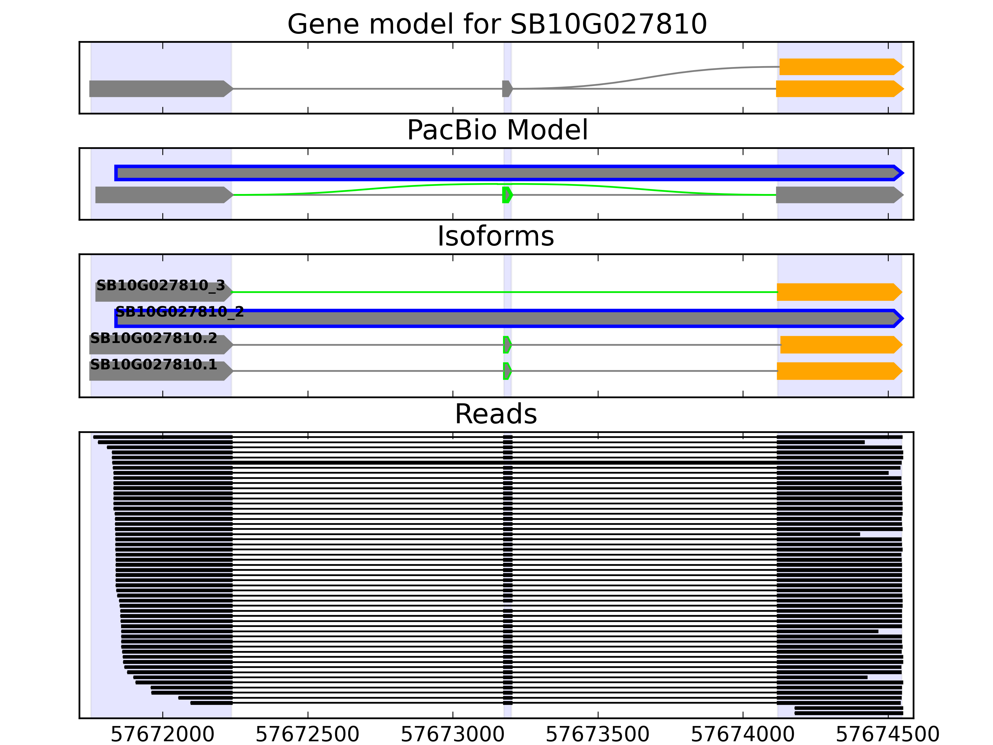Viewport: 993px width, 745px height.
Task: Click the SB10G027810_3 isoform label
Action: [160, 286]
